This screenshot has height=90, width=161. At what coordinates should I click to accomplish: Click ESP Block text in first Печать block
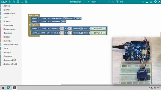(98, 28)
